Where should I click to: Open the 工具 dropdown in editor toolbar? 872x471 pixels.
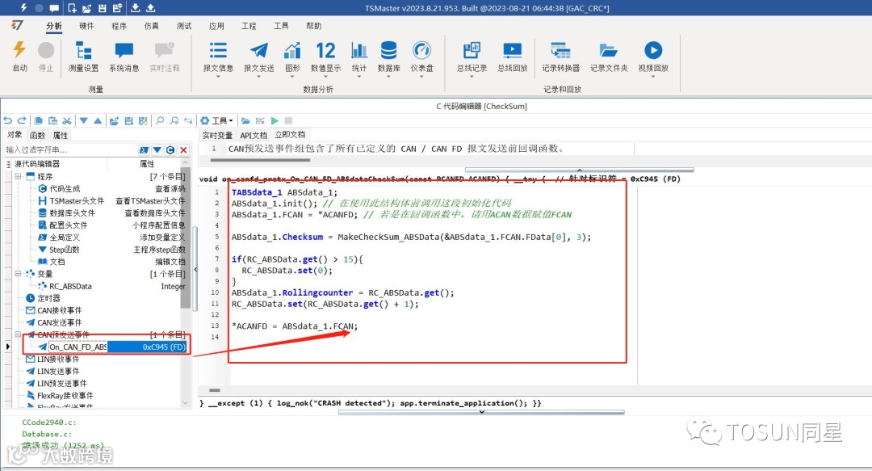pyautogui.click(x=216, y=120)
